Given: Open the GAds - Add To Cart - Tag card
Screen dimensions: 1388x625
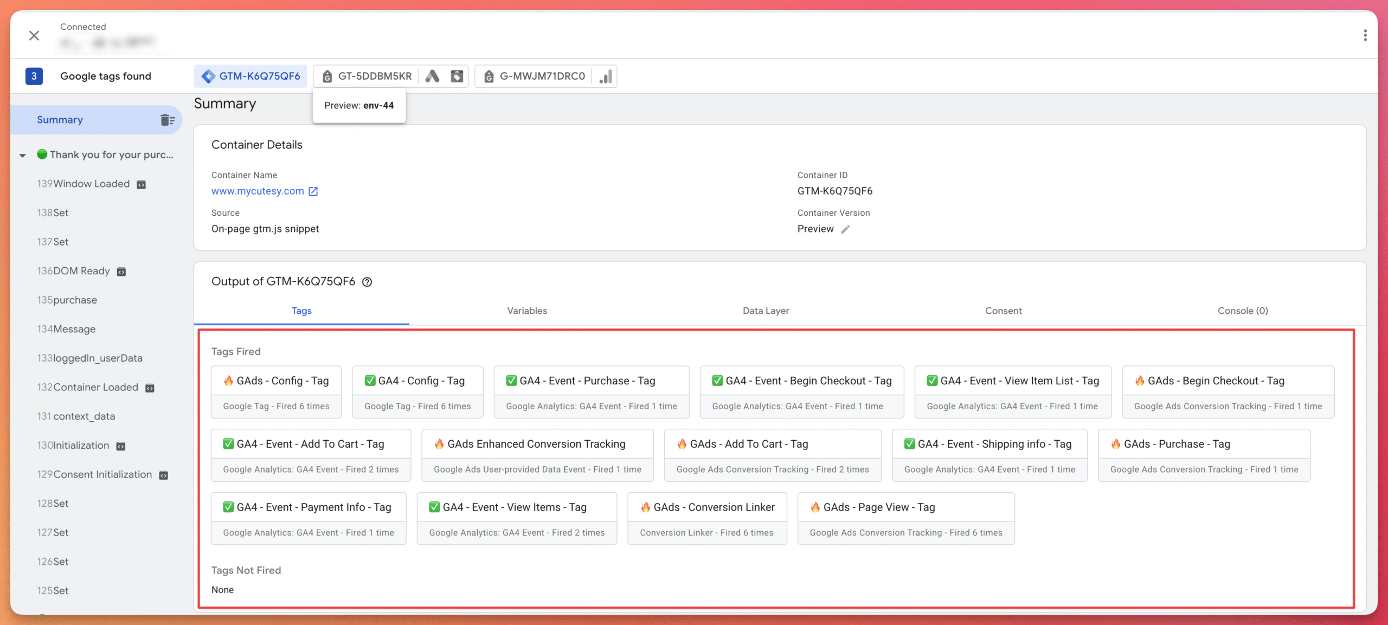Looking at the screenshot, I should pos(773,455).
